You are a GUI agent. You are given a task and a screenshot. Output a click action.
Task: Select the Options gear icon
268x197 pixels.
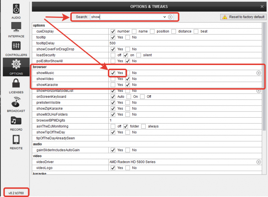pyautogui.click(x=16, y=64)
